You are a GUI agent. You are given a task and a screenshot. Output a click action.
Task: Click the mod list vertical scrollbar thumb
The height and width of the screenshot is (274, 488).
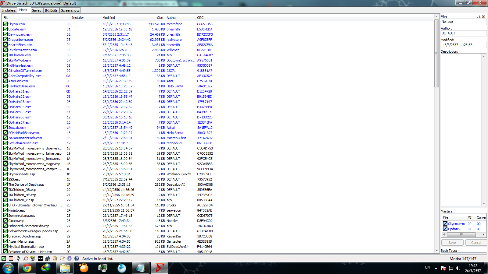[437, 53]
